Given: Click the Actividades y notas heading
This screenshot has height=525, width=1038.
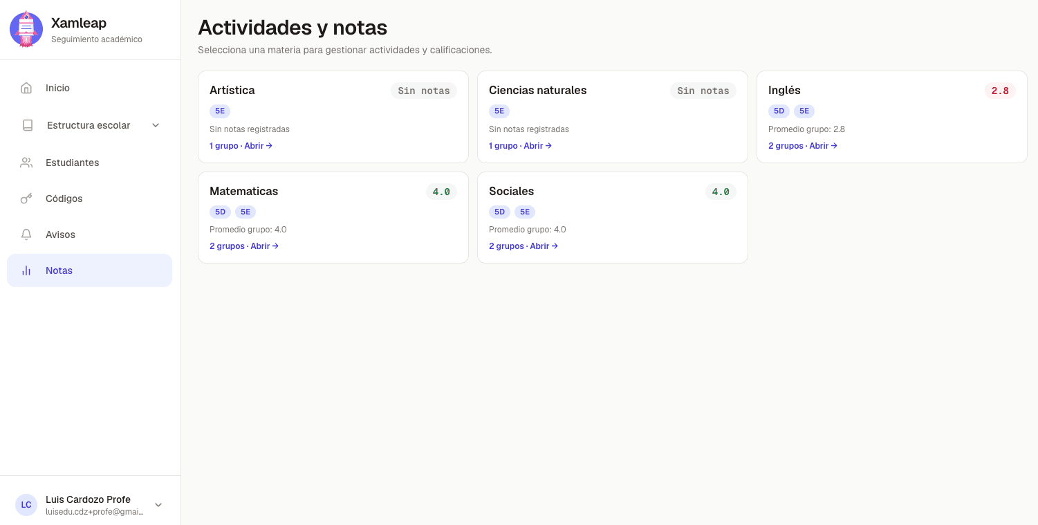Looking at the screenshot, I should coord(293,28).
